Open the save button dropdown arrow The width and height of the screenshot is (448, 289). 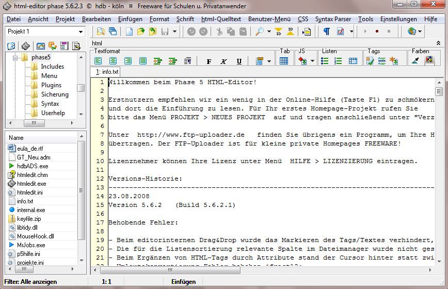point(174,31)
